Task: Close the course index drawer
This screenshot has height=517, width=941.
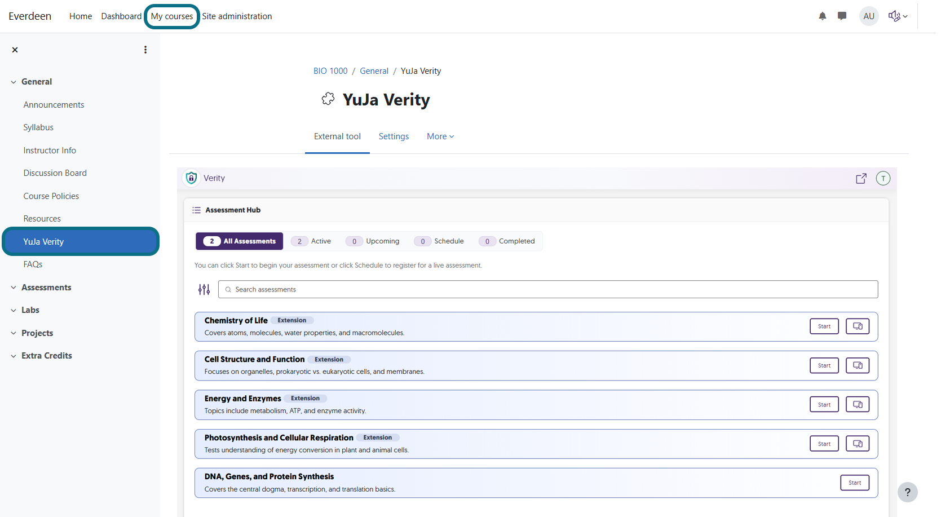Action: (x=15, y=50)
